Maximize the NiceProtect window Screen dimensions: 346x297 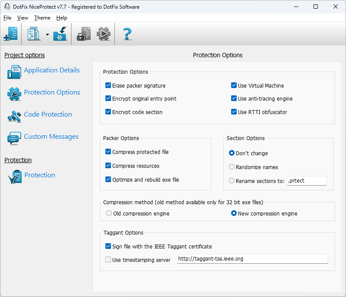316,7
